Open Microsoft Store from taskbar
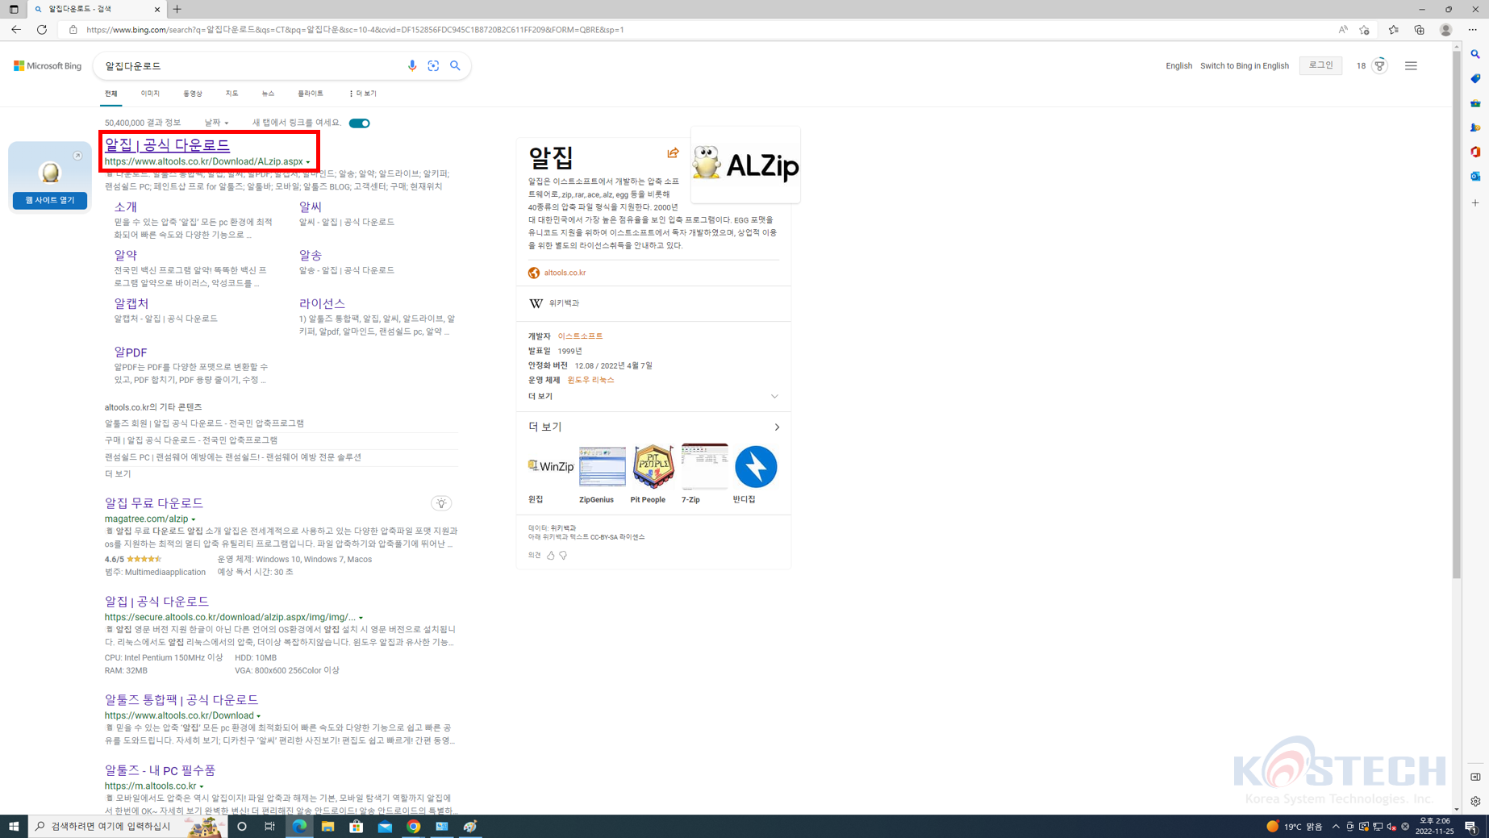Screen dimensions: 1489x838 pyautogui.click(x=357, y=827)
